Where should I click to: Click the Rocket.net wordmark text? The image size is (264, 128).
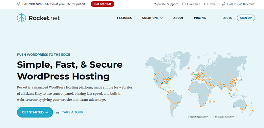[44, 18]
